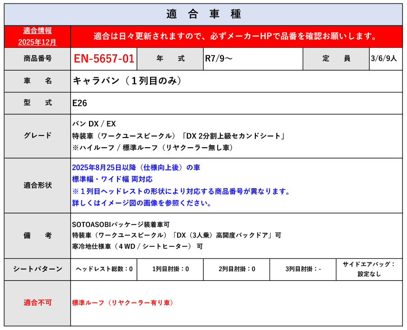Click the 適合車種 title header

click(x=203, y=14)
